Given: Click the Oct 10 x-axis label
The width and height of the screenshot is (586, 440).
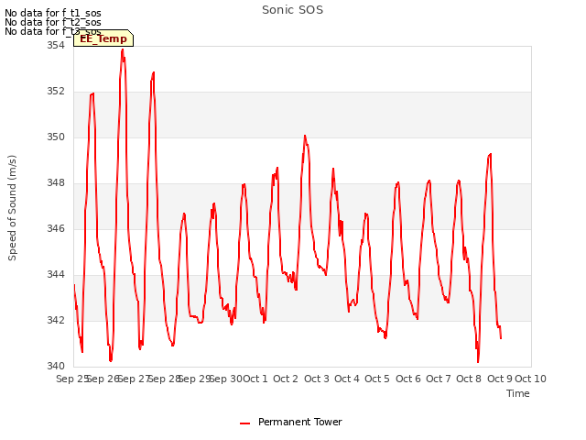Looking at the screenshot, I should (531, 379).
